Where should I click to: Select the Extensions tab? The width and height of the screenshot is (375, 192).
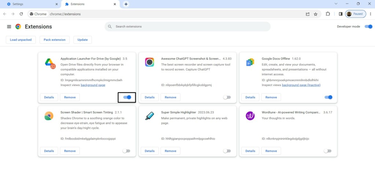click(x=90, y=4)
